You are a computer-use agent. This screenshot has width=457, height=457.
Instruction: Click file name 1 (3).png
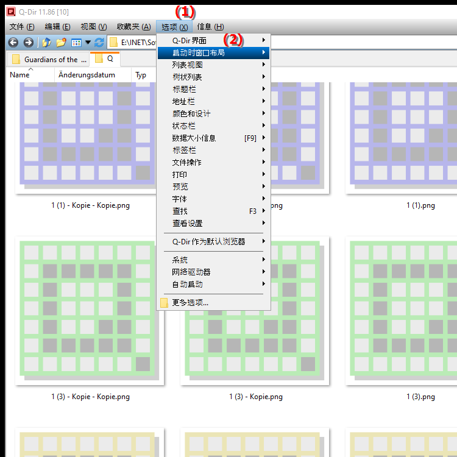pos(420,397)
